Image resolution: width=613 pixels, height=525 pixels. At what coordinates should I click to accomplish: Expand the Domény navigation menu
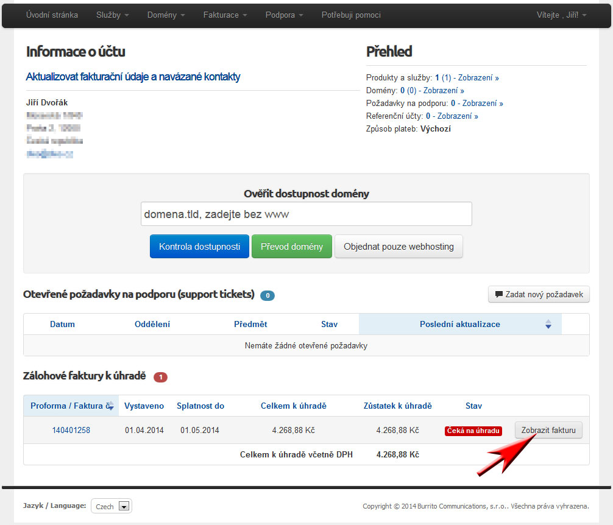click(166, 15)
